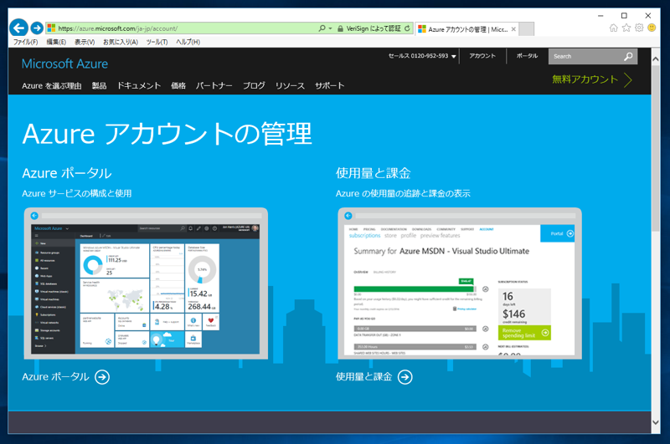670x444 pixels.
Task: Open Azure を選ぶ理由 navigation item
Action: coord(52,86)
